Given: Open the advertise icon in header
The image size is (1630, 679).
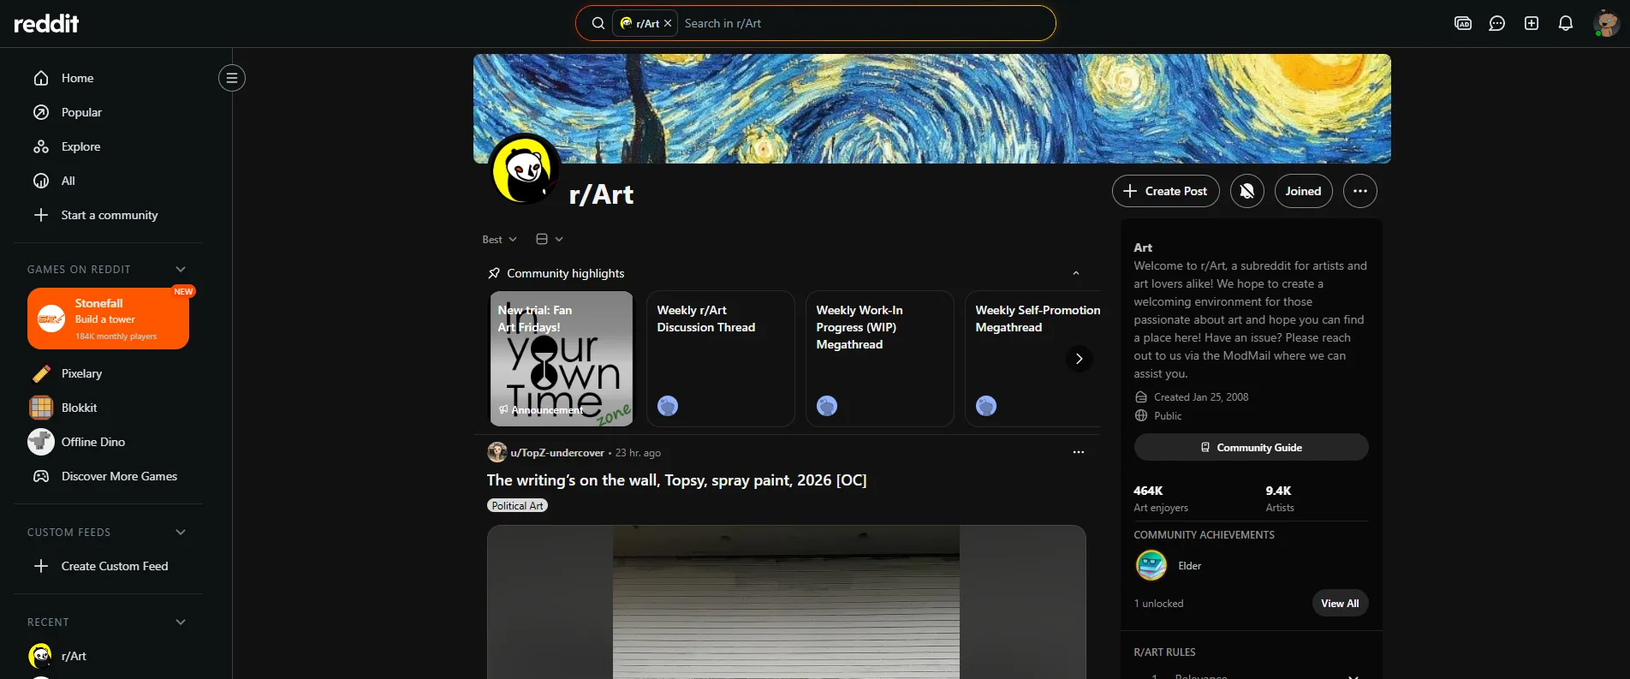Looking at the screenshot, I should tap(1463, 23).
